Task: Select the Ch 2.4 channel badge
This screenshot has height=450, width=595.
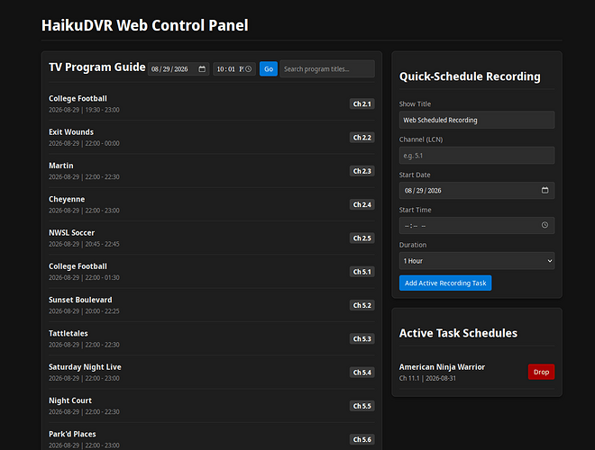Action: click(x=362, y=204)
